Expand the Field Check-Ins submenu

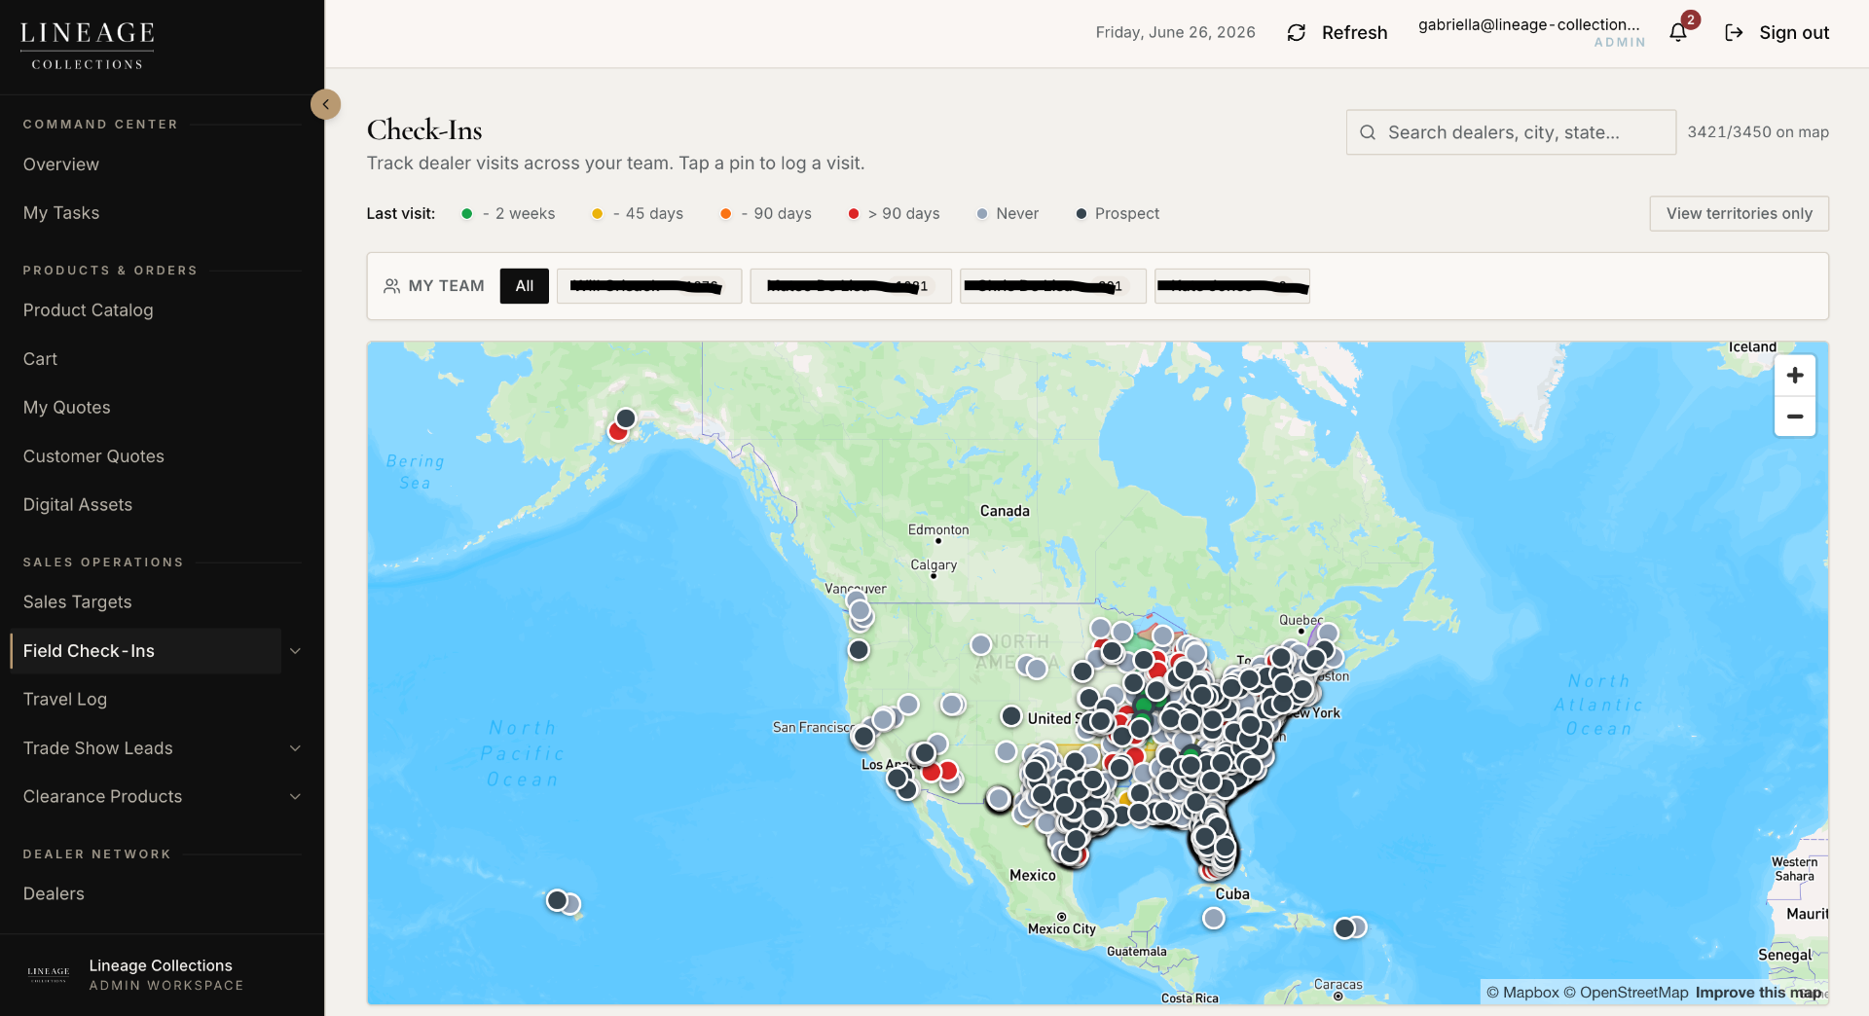click(295, 651)
